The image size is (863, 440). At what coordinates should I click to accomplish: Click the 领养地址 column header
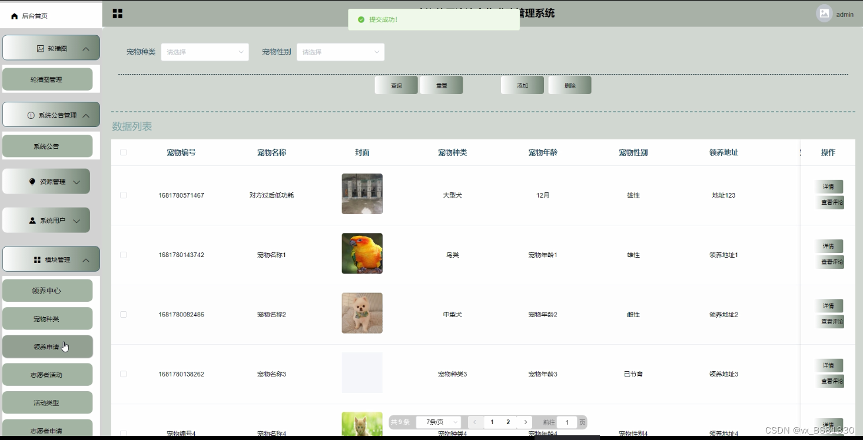tap(723, 152)
